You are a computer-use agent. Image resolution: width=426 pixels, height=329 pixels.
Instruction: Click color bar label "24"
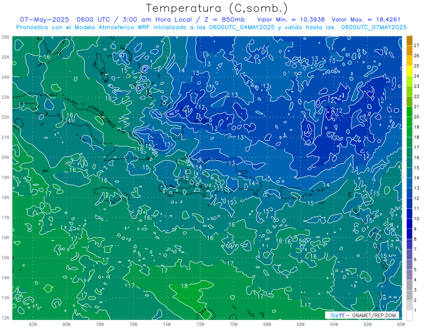[417, 76]
